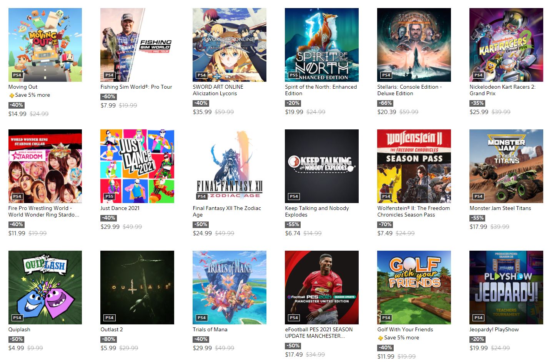
Task: Open Fishing Sim World: Pro Tour title link
Action: 136,87
